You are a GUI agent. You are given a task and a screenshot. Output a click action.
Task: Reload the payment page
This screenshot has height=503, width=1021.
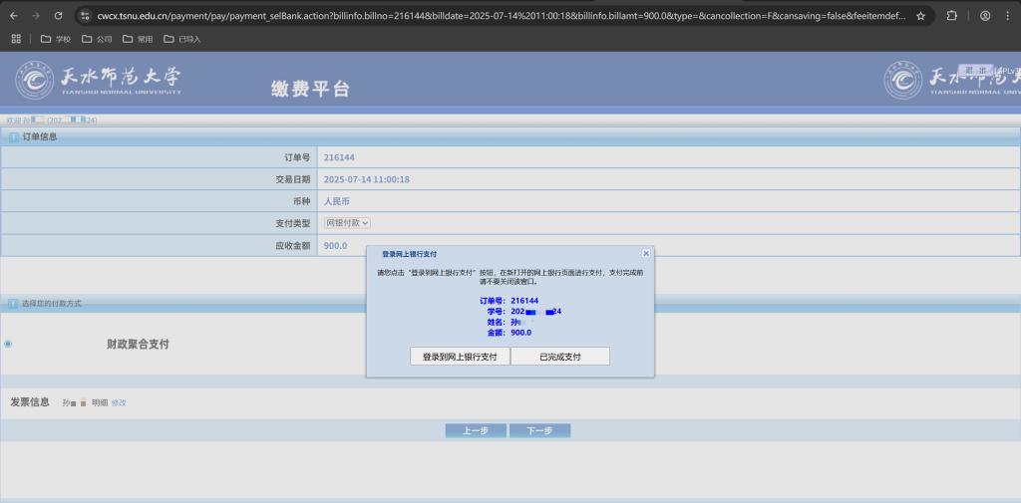58,16
